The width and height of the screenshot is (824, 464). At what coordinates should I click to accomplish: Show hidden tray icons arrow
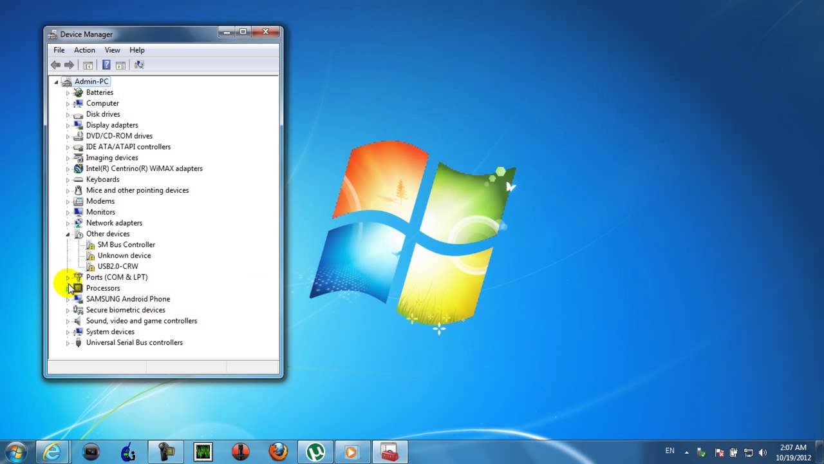[x=687, y=452]
